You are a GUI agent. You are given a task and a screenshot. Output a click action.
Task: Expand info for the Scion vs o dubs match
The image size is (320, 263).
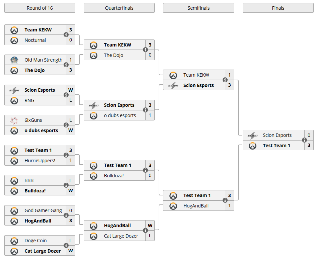point(145,110)
